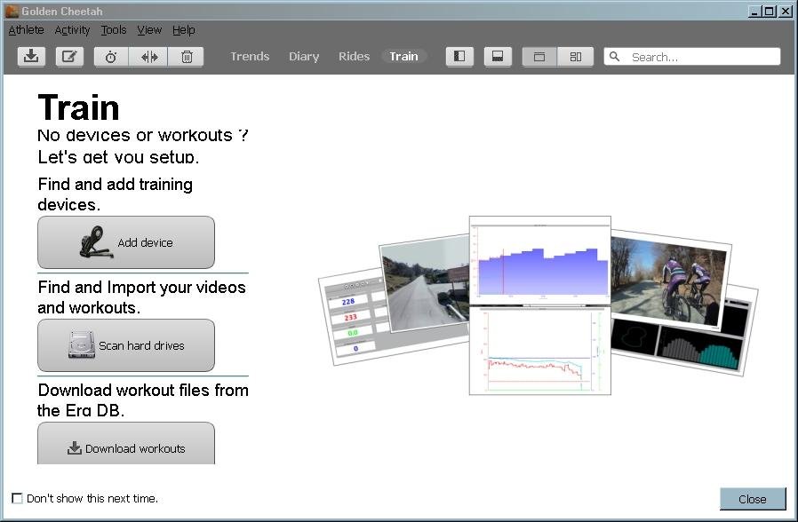Switch to the Diary view
798x522 pixels.
point(304,57)
